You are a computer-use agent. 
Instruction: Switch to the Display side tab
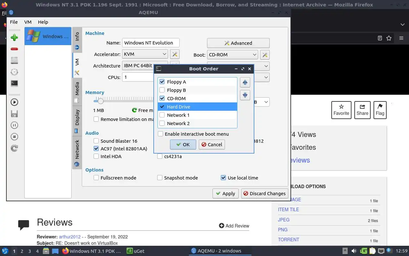click(77, 121)
